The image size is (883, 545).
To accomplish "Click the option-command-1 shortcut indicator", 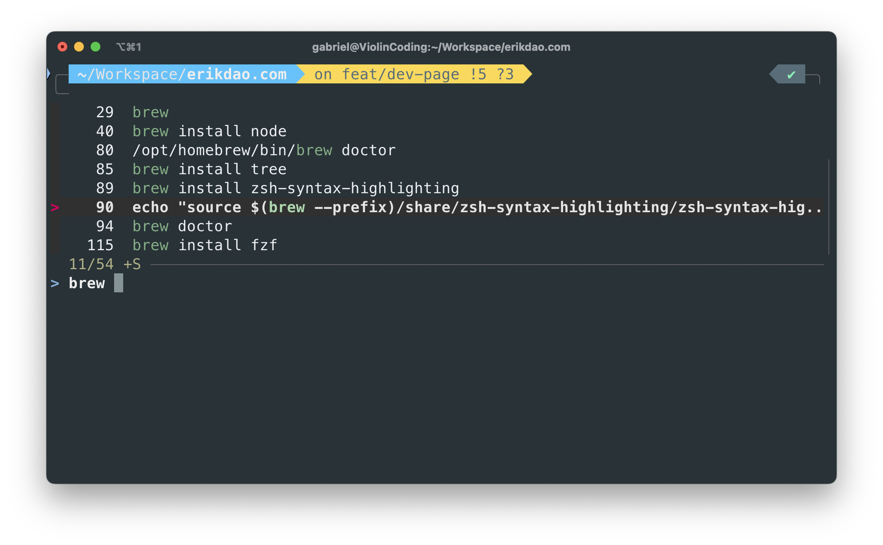I will click(129, 47).
